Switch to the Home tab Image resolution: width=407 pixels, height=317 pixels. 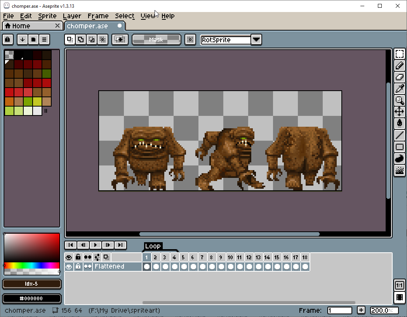click(21, 26)
